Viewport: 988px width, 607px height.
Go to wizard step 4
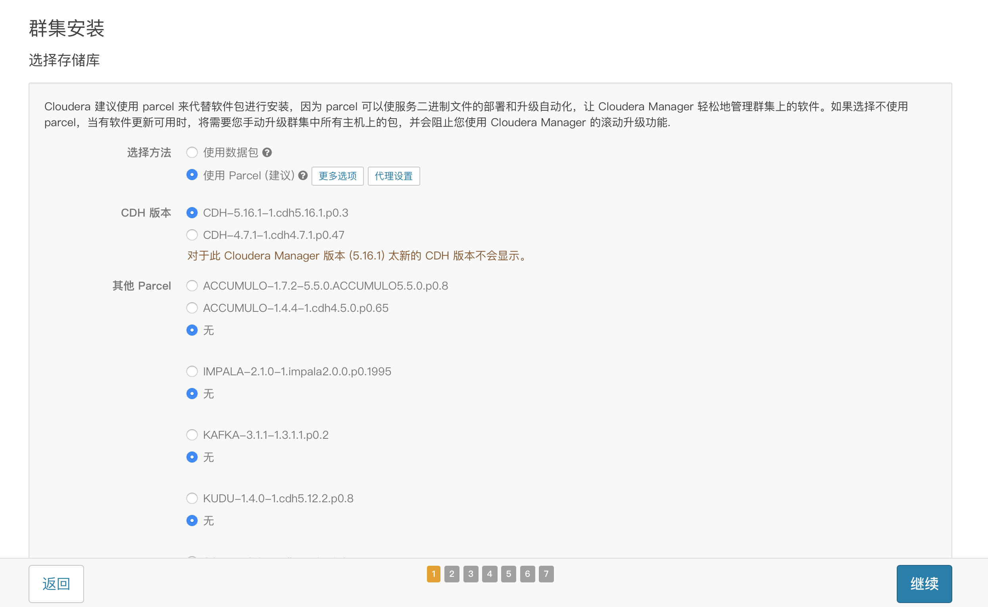pos(489,574)
